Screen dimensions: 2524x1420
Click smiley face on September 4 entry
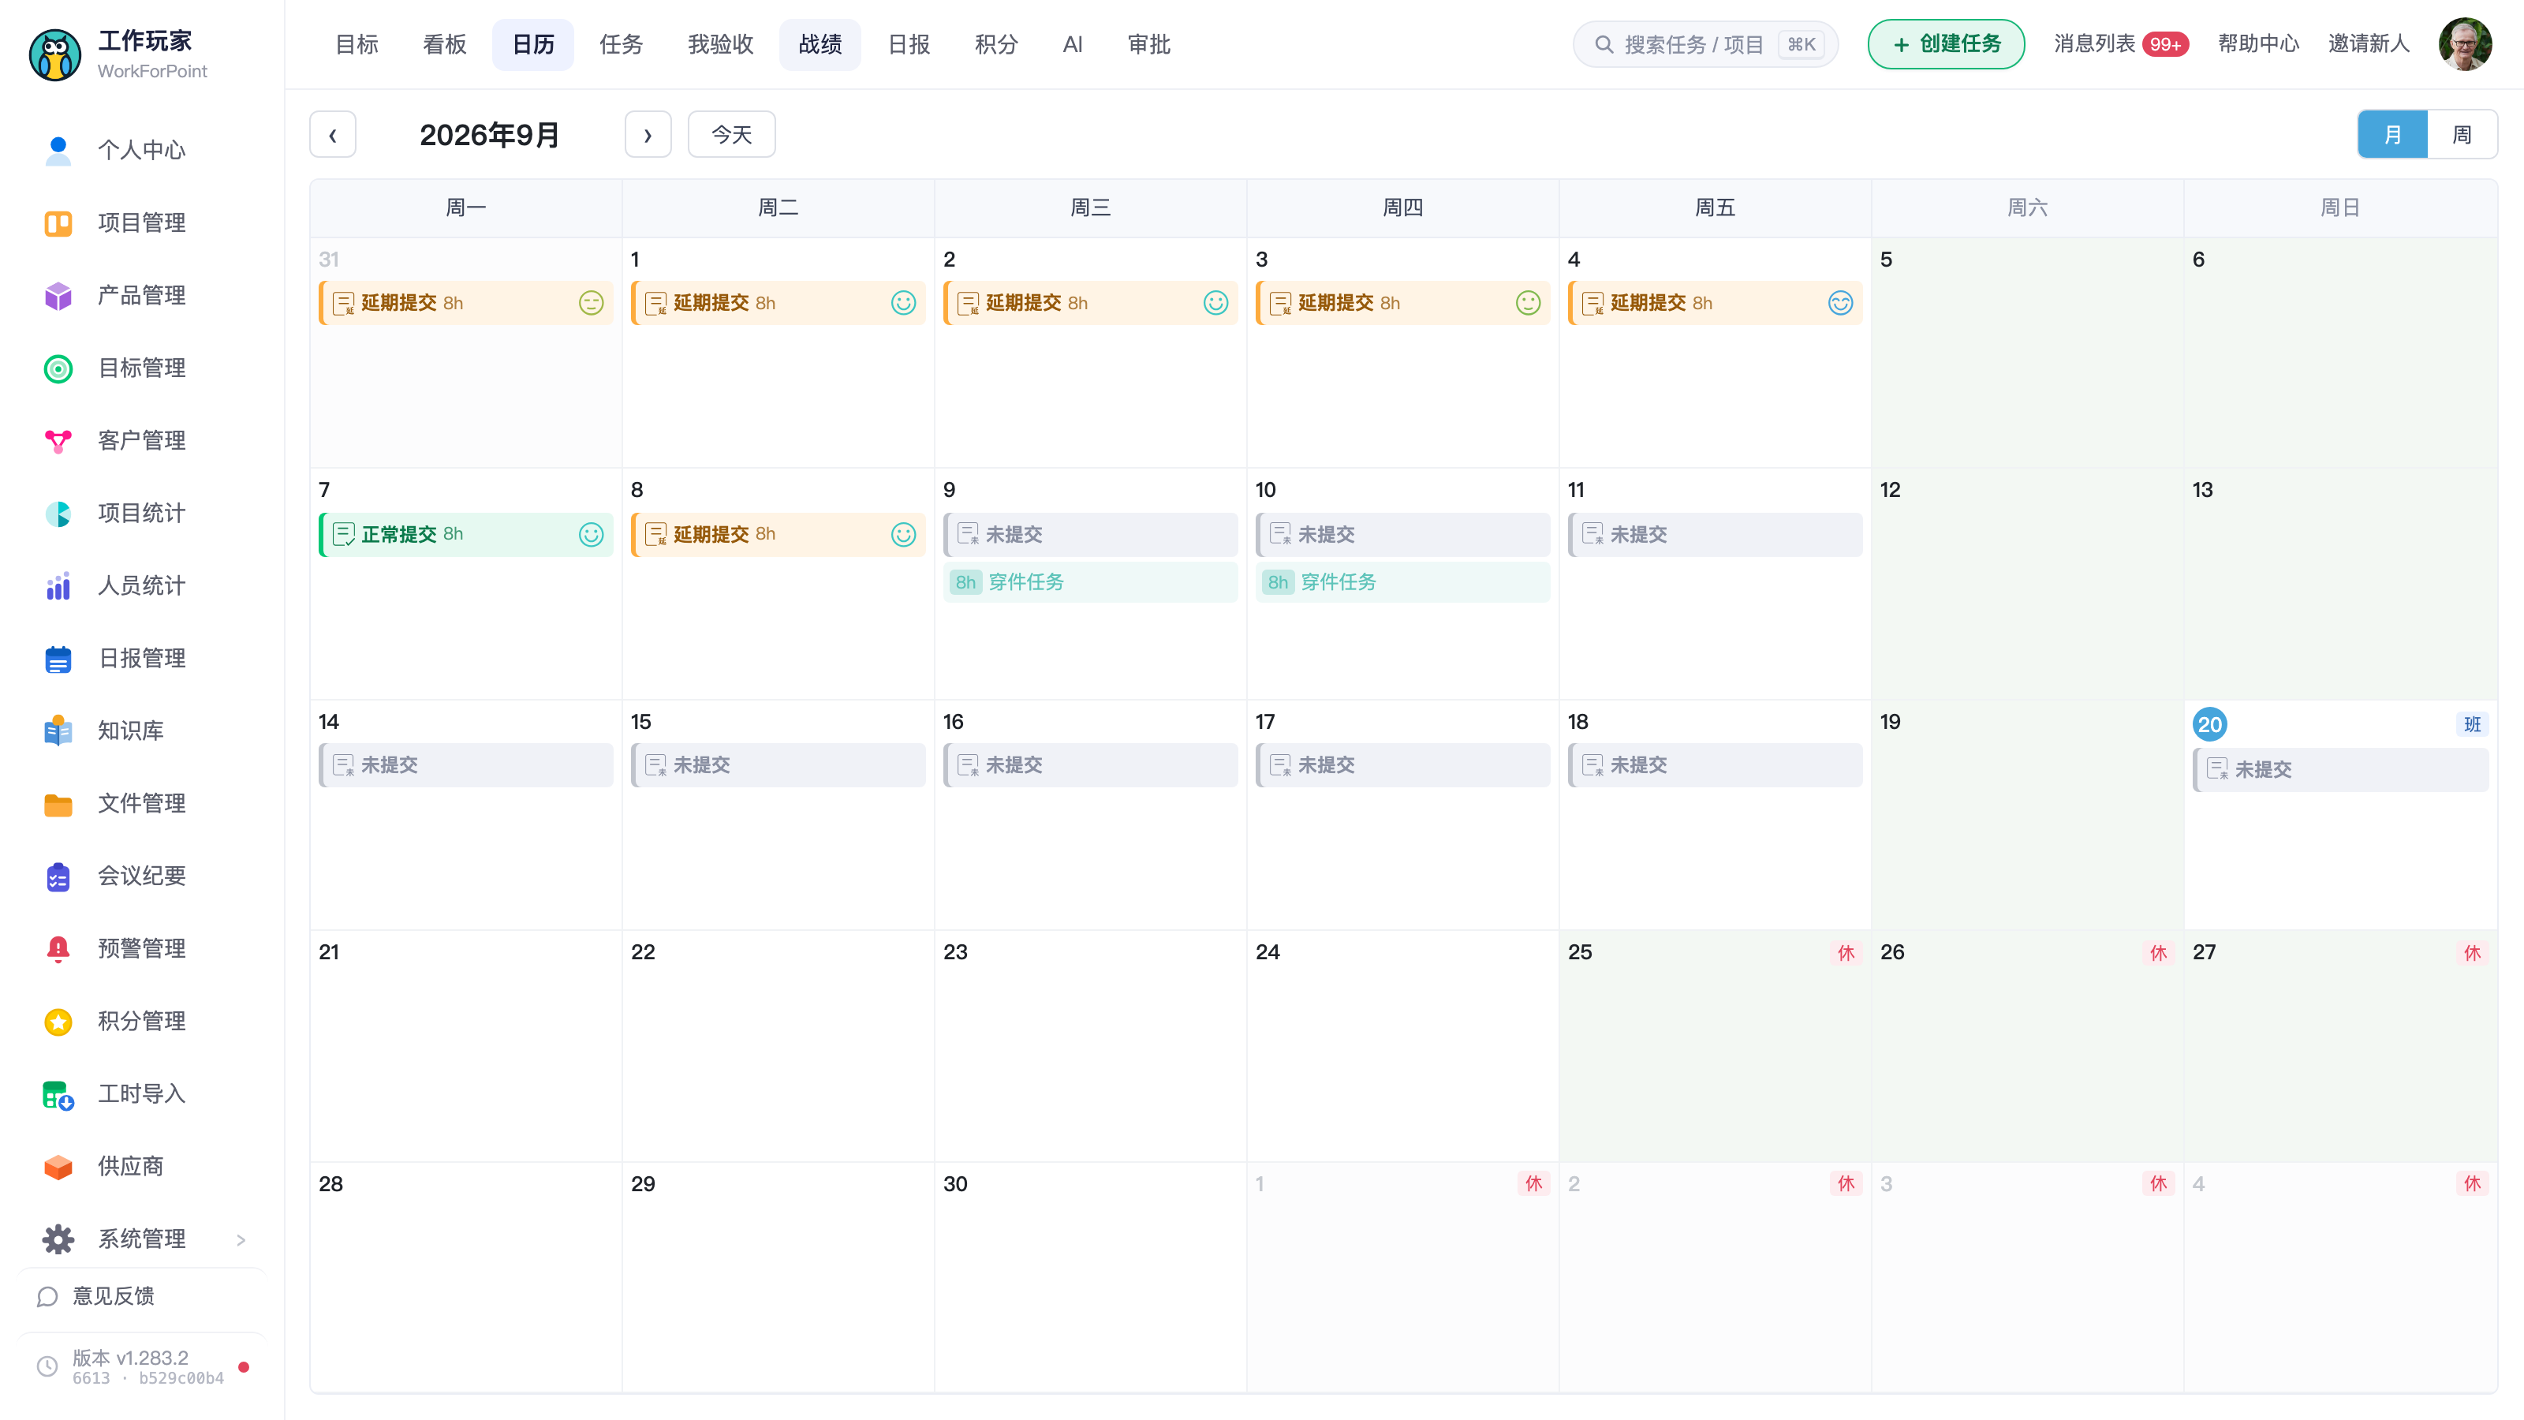tap(1840, 303)
